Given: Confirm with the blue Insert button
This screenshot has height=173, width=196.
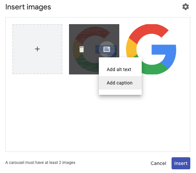Looking at the screenshot, I should pos(181,163).
